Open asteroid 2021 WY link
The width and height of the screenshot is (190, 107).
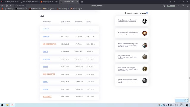[45, 89]
